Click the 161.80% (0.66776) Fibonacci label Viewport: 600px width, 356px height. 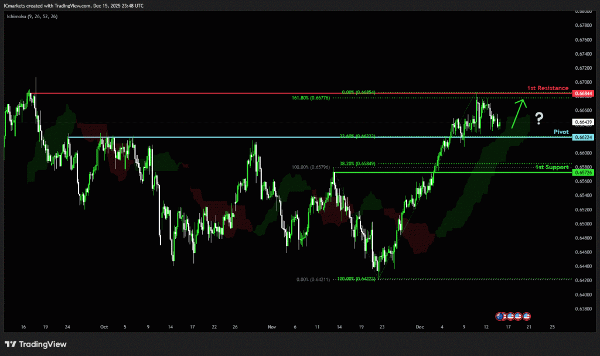click(x=311, y=98)
